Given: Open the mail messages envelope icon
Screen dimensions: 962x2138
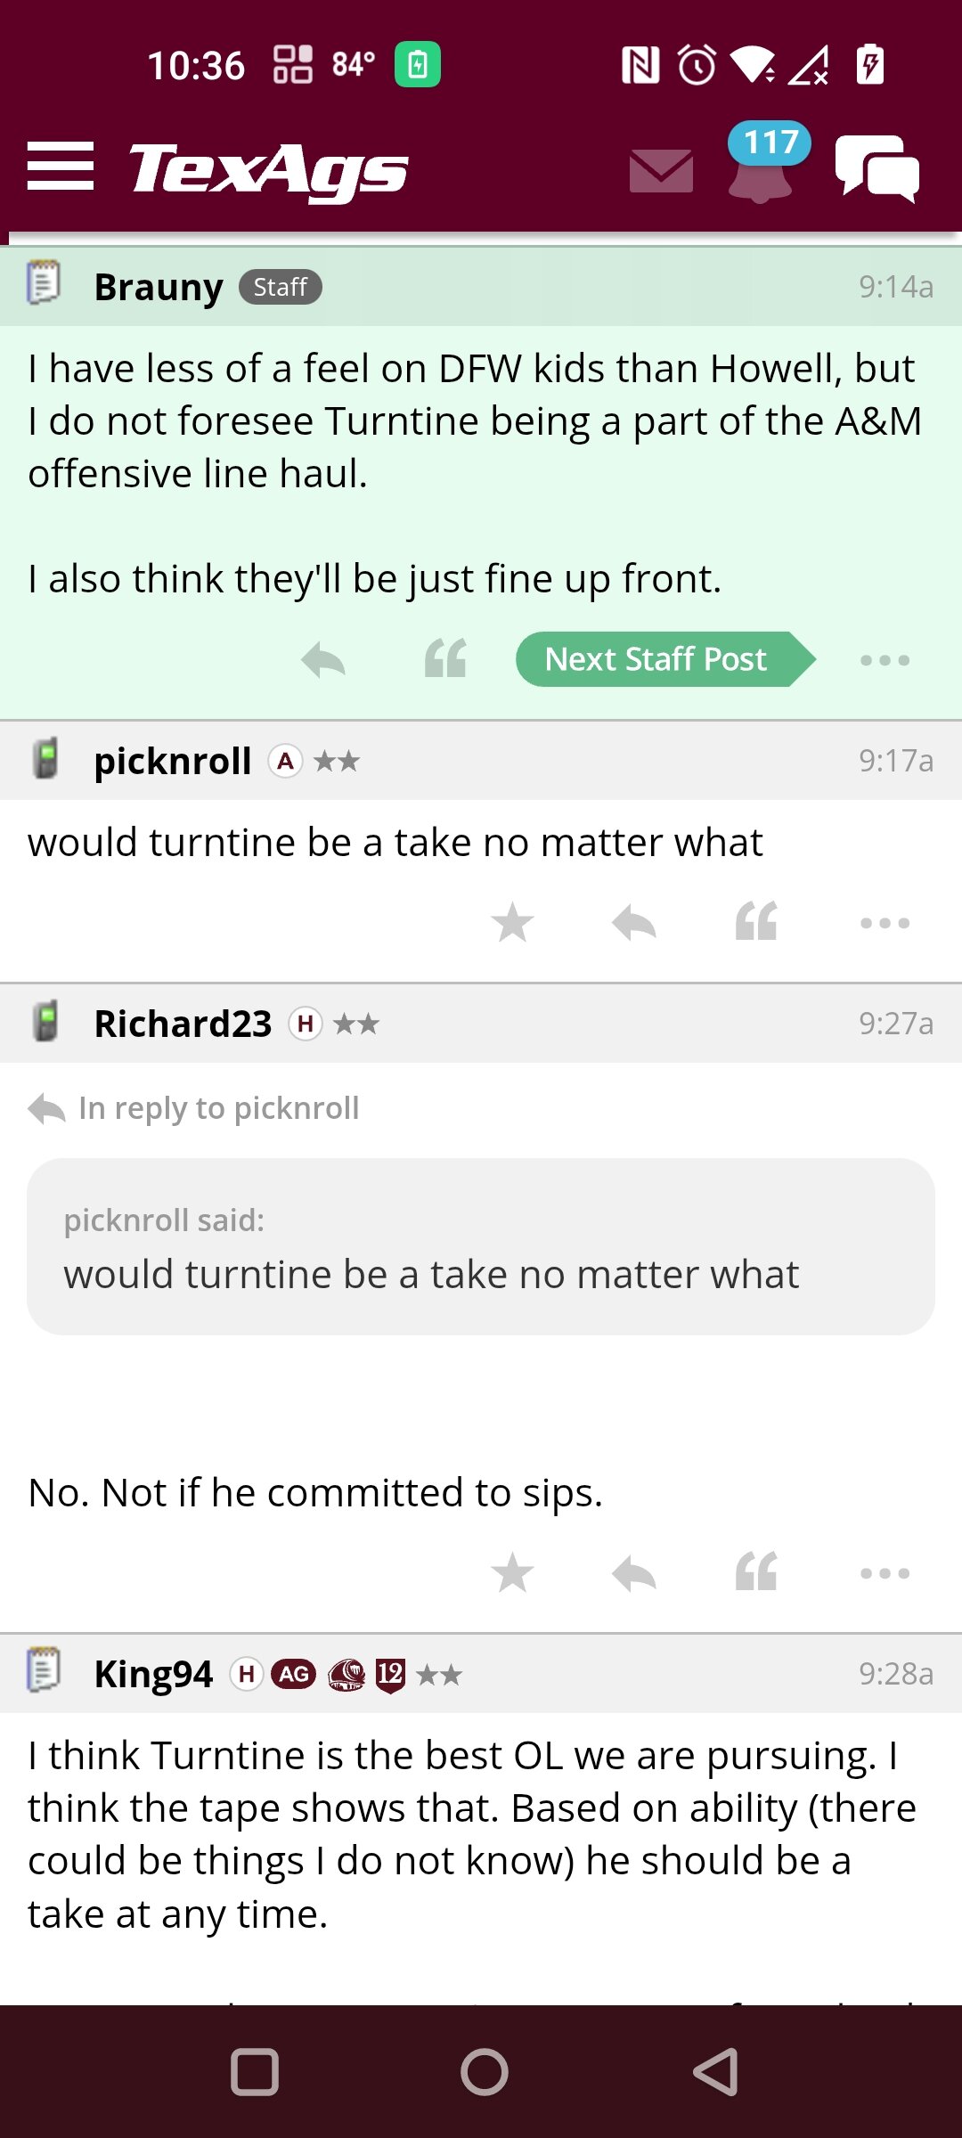Looking at the screenshot, I should tap(661, 170).
